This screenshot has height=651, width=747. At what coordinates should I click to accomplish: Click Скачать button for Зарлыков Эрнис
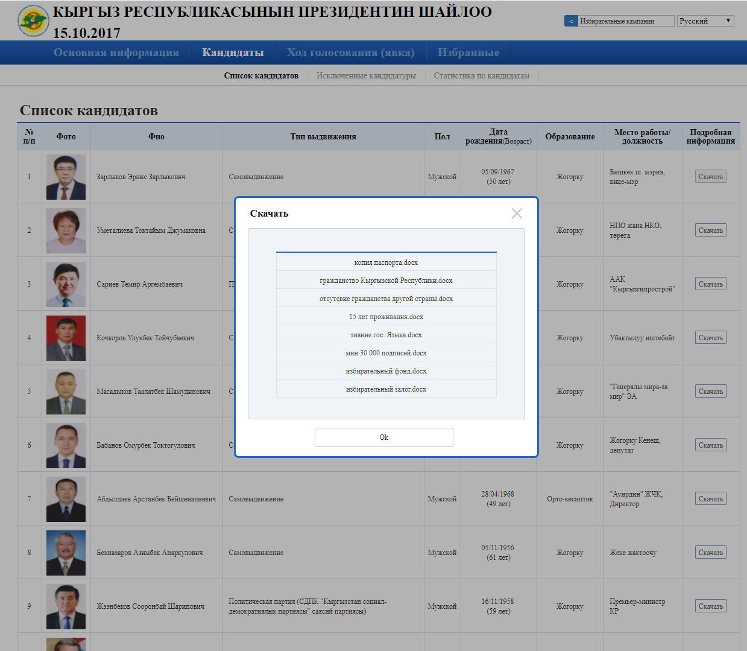[710, 177]
